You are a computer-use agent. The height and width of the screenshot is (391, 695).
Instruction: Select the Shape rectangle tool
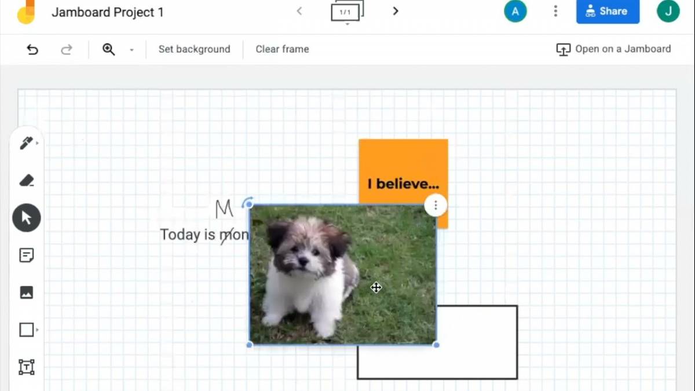(27, 330)
